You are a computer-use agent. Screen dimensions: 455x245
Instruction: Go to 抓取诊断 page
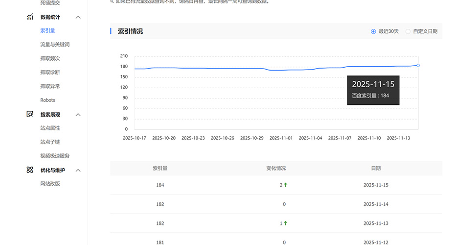coord(50,73)
